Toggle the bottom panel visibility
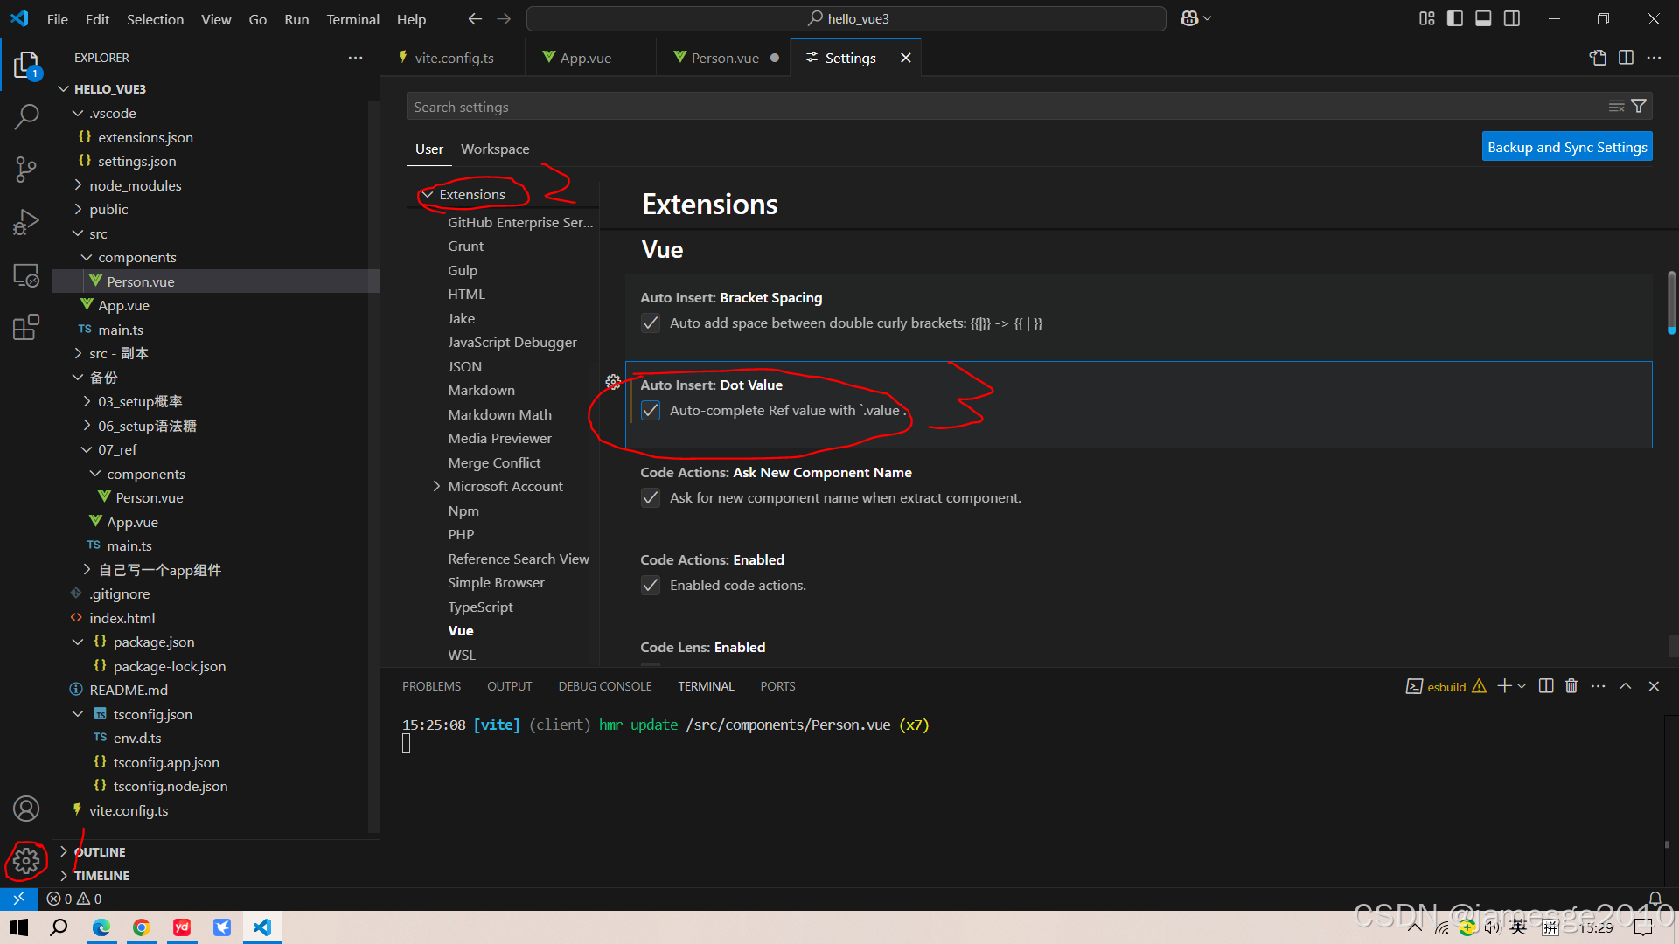Viewport: 1679px width, 944px height. (x=1483, y=18)
